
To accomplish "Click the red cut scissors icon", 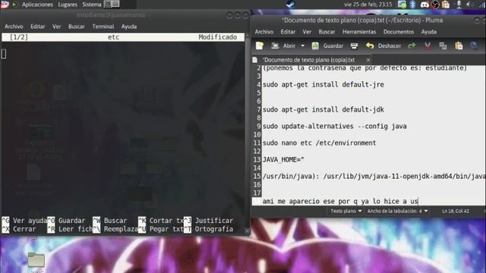I will point(428,45).
